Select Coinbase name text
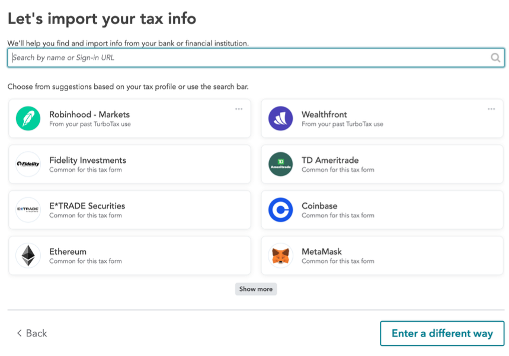Screen dimensions: 509x356 pyautogui.click(x=319, y=206)
